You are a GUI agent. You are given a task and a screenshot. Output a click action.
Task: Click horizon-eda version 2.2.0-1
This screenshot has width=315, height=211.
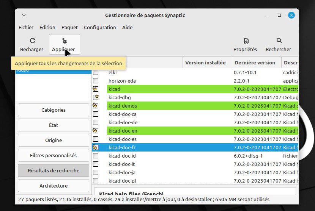241,81
